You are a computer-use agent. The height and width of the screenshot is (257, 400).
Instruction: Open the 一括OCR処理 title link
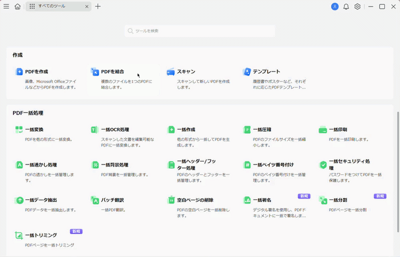click(x=115, y=129)
